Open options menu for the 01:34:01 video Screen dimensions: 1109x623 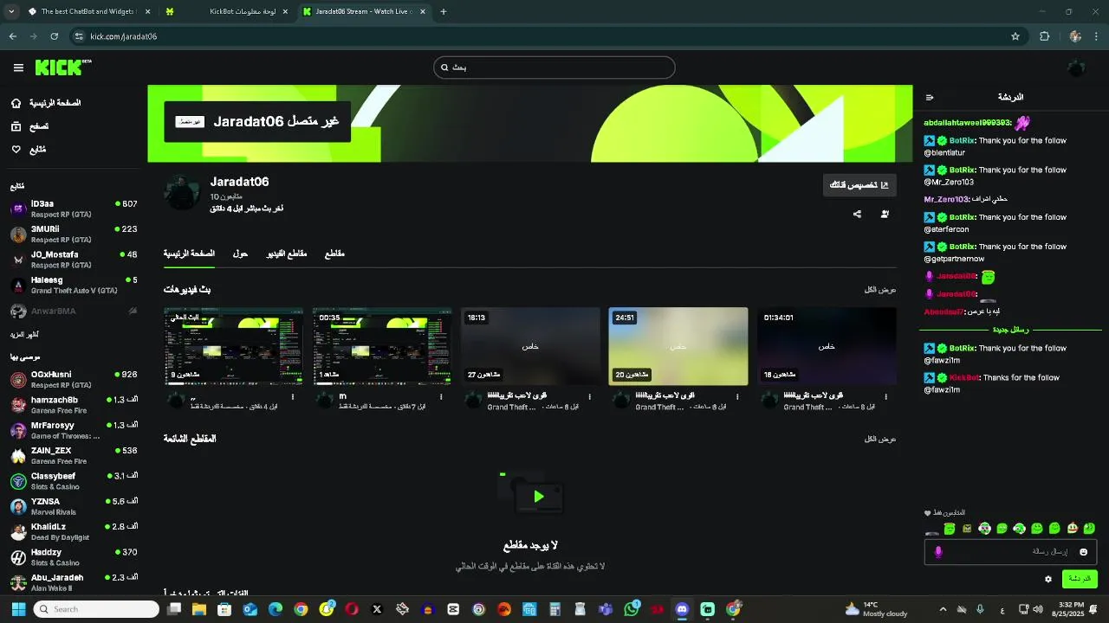[885, 397]
